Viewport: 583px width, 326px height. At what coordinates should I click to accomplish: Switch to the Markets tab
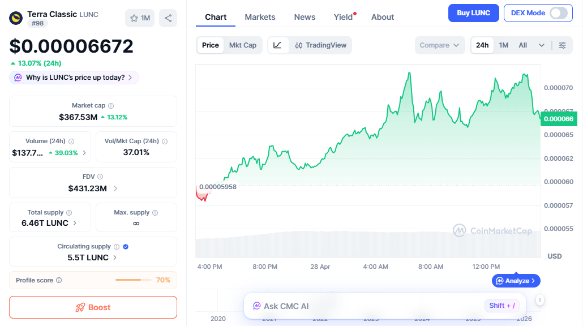[260, 17]
